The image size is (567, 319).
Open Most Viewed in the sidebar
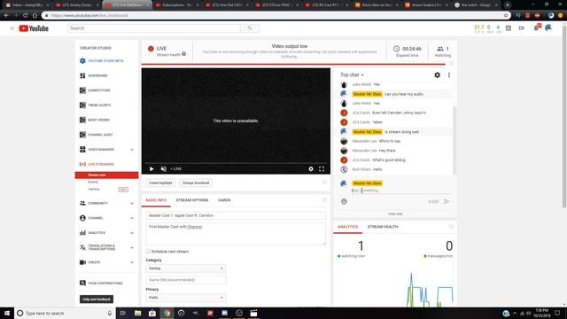(x=95, y=120)
